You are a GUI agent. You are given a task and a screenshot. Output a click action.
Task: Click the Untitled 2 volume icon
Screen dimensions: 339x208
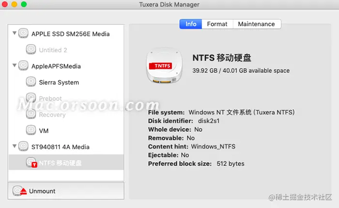31,49
